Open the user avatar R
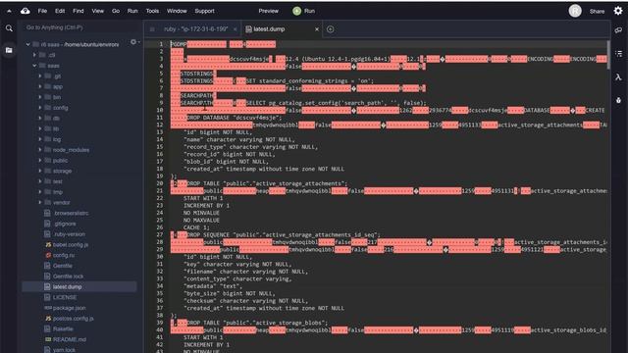Viewport: 628px width, 353px height. [575, 11]
